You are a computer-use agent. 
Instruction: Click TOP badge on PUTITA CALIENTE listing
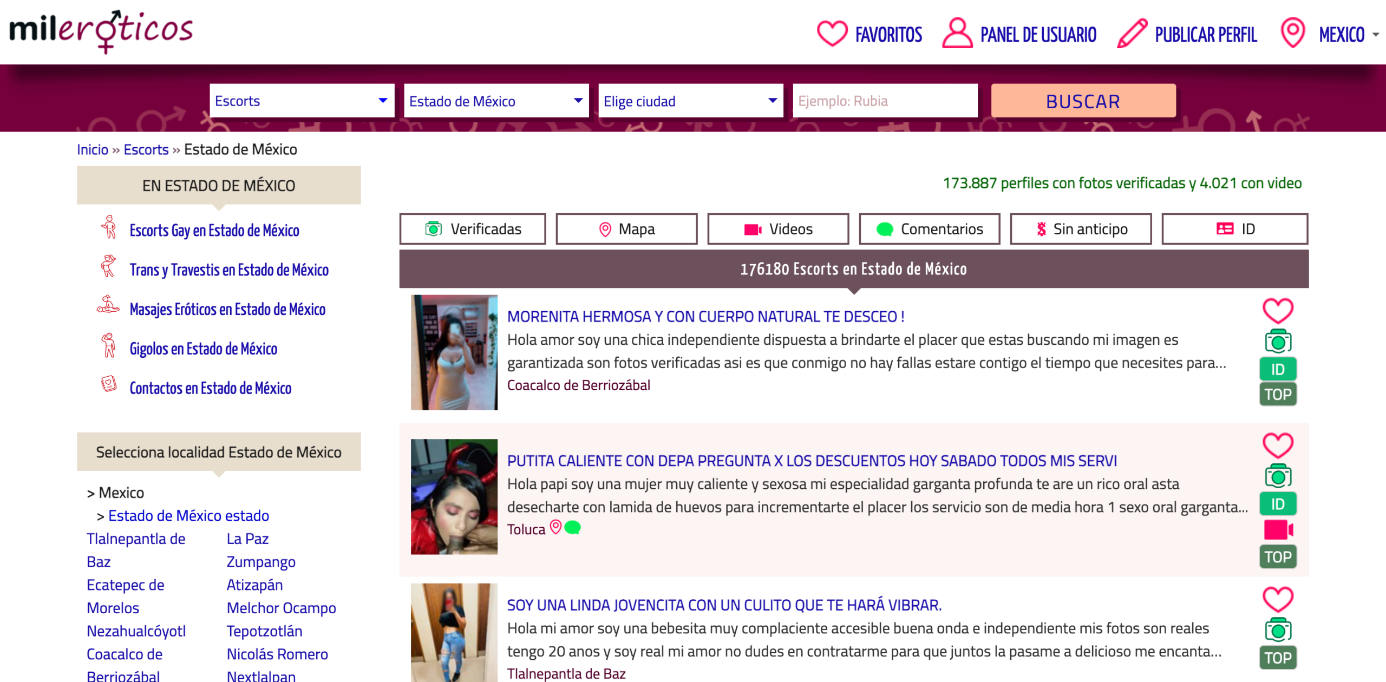pos(1278,557)
